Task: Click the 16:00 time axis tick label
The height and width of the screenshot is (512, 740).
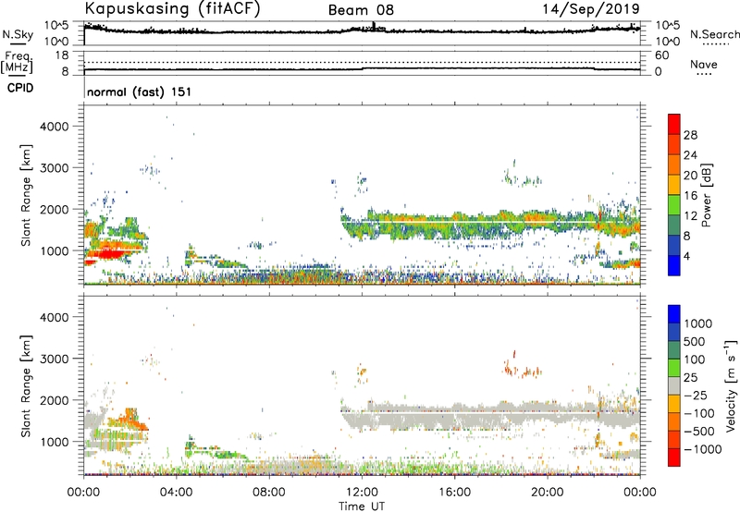Action: [454, 493]
